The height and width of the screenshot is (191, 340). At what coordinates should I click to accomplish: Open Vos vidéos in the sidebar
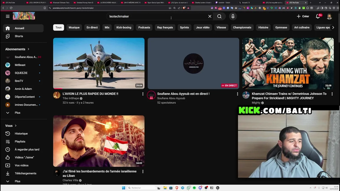23,165
